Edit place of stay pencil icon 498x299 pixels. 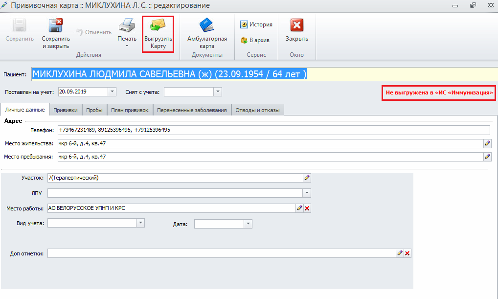click(x=487, y=157)
